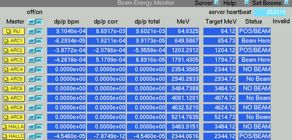This screenshot has height=140, width=292.
Task: Switch INJ row to off
Action: tap(32, 31)
